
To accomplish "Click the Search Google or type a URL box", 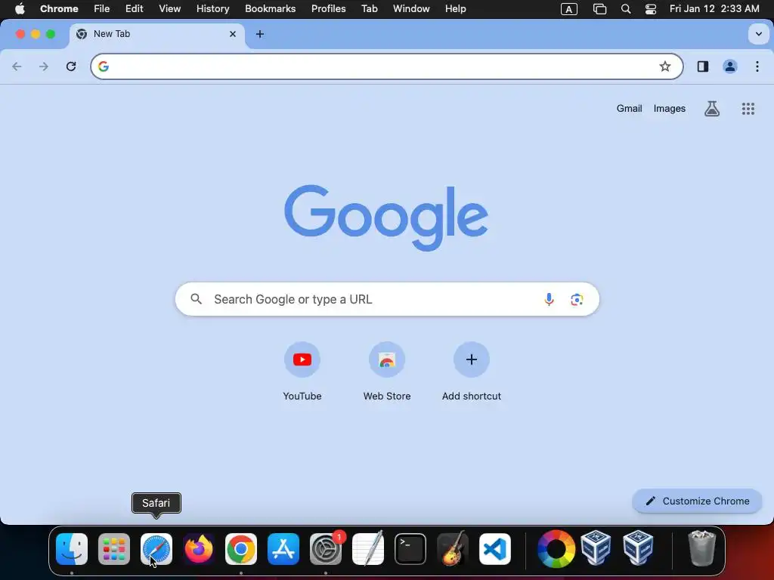I will 387,299.
